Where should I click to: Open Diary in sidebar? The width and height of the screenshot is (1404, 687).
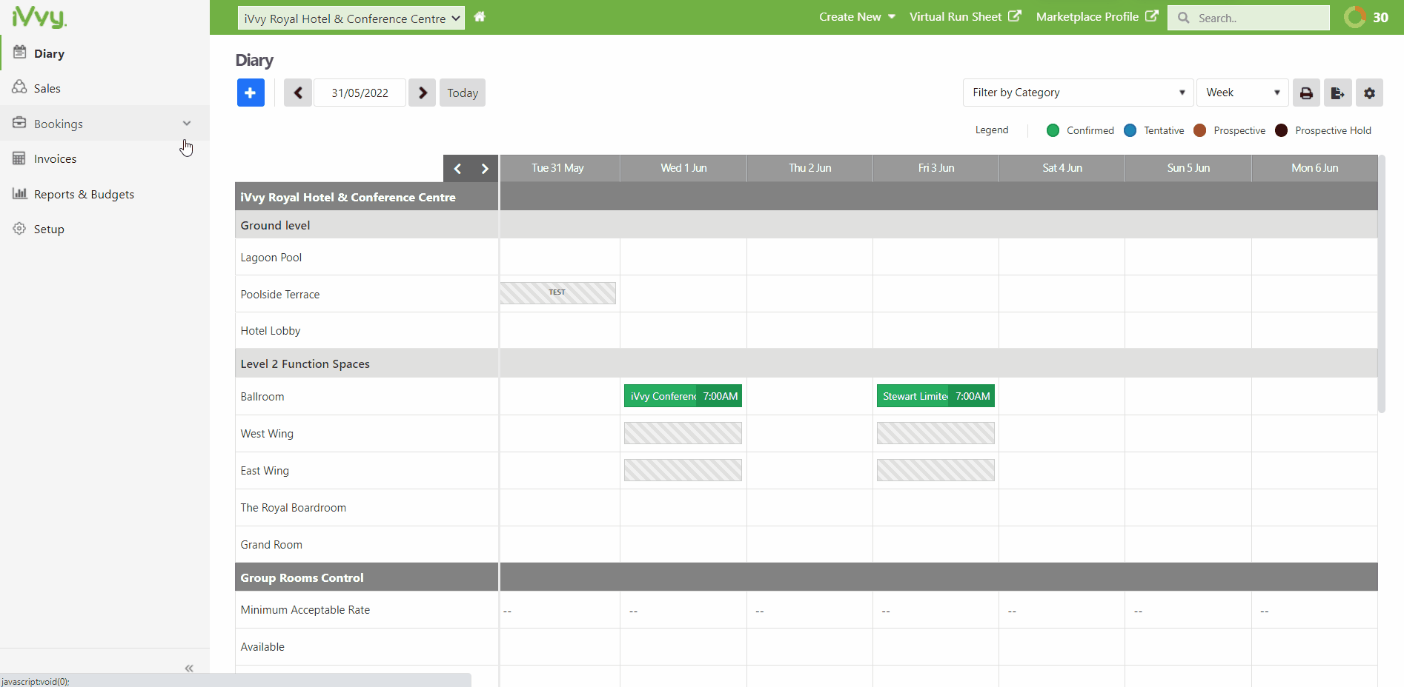(49, 53)
